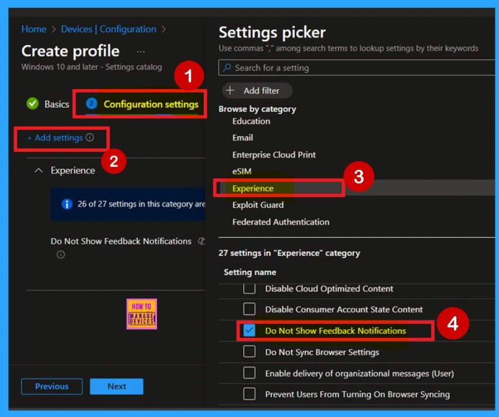Click the blue info icon in the settings banner

67,204
